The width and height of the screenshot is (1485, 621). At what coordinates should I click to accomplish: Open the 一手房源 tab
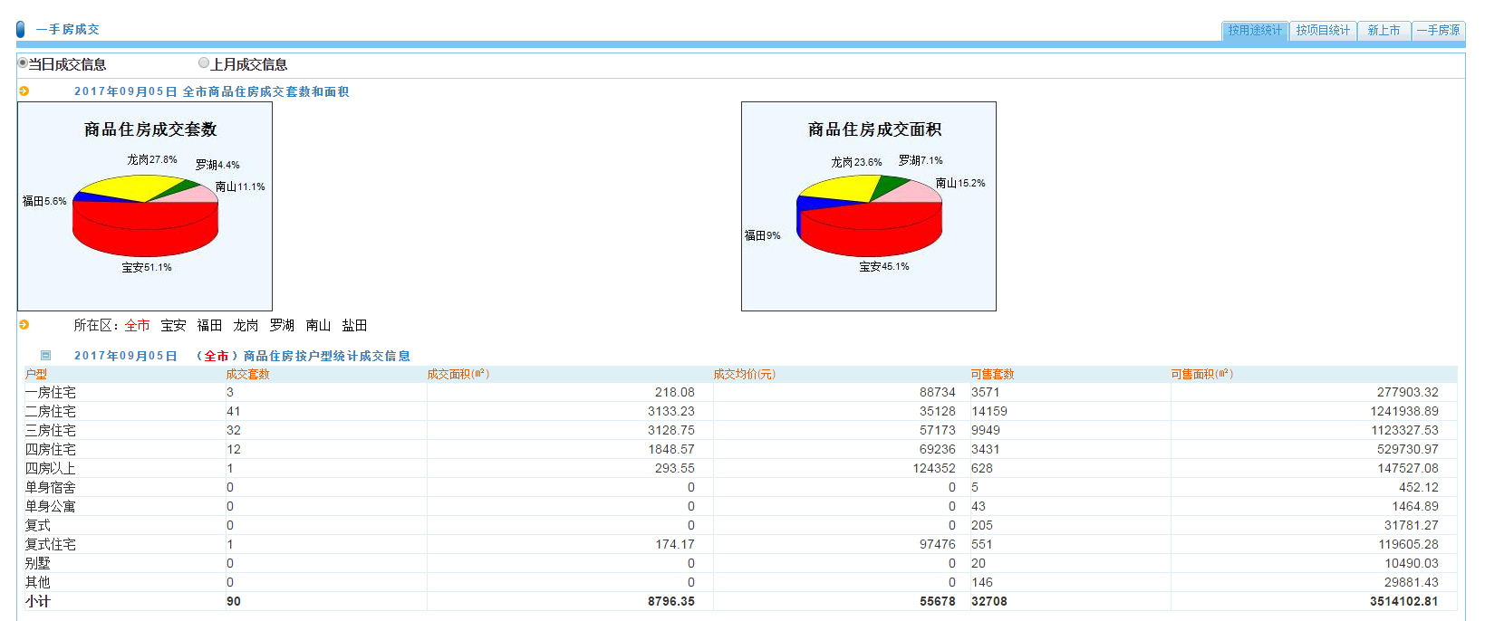point(1439,31)
